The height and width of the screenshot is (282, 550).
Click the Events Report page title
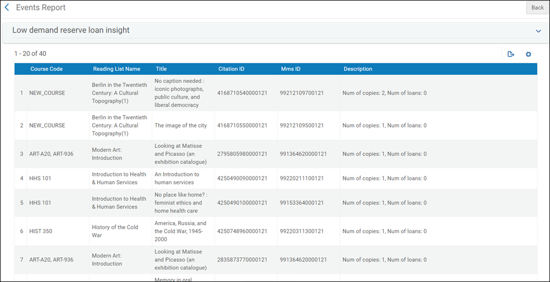pos(41,7)
